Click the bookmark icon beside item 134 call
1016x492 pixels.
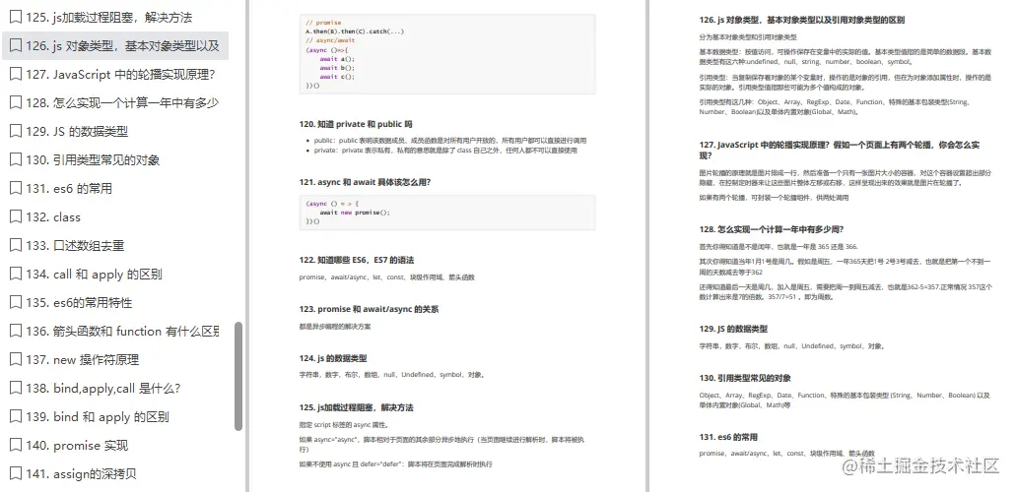16,274
